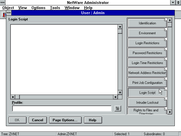Click the User : Admin title bar

pos(93,13)
